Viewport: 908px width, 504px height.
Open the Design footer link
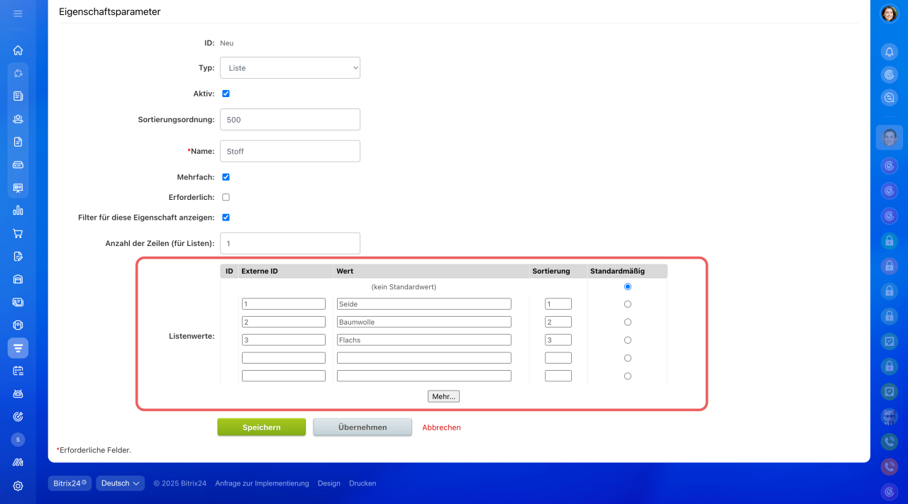[329, 483]
